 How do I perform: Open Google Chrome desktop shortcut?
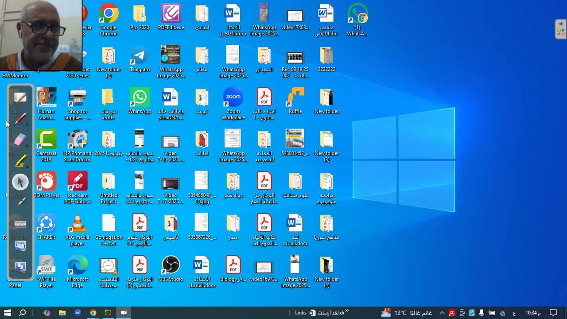pos(109,20)
